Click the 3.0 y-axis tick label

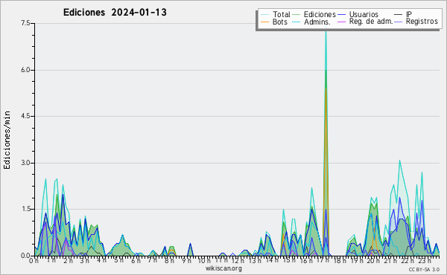click(25, 163)
